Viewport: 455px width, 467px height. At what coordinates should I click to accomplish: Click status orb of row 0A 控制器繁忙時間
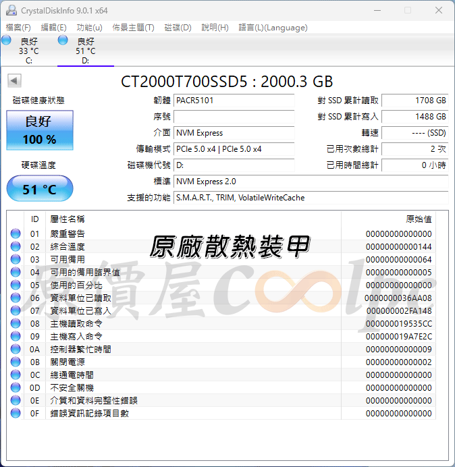pyautogui.click(x=16, y=349)
